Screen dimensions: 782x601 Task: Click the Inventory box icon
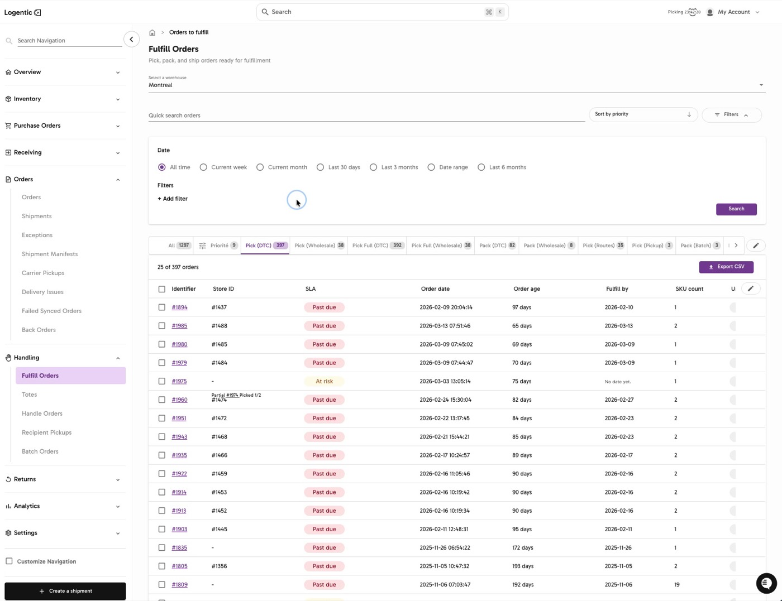click(x=8, y=99)
